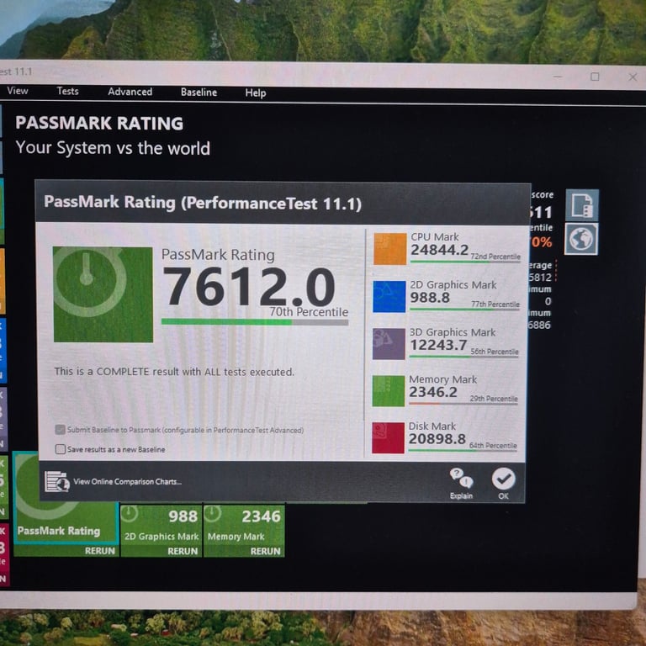The width and height of the screenshot is (646, 646).
Task: Click the 72nd Percentile label
Action: [x=495, y=257]
